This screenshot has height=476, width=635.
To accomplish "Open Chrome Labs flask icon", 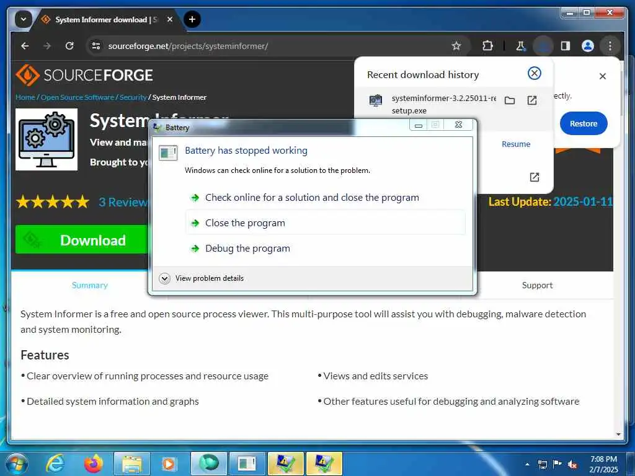I will (521, 46).
